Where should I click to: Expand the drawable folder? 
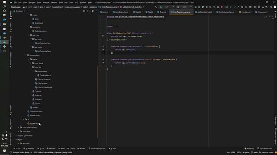point(18,143)
